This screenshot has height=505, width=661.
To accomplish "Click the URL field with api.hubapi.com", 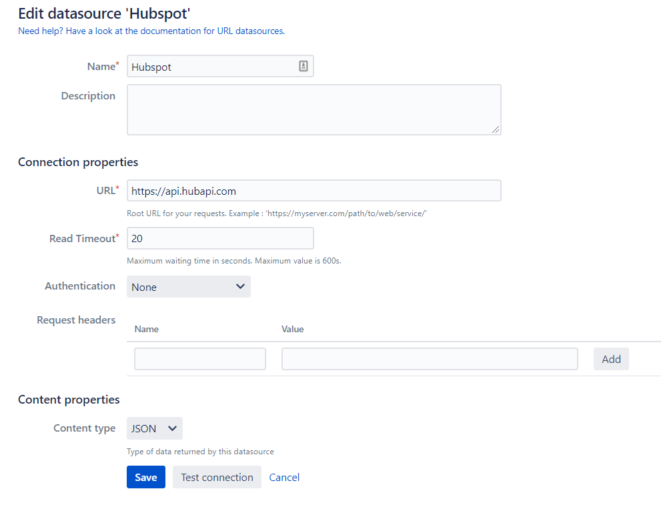I will 313,191.
